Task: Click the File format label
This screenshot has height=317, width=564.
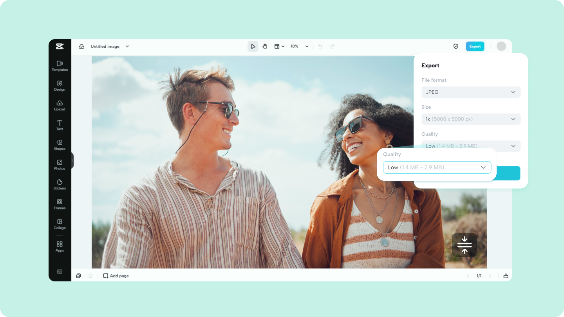Action: click(x=434, y=80)
